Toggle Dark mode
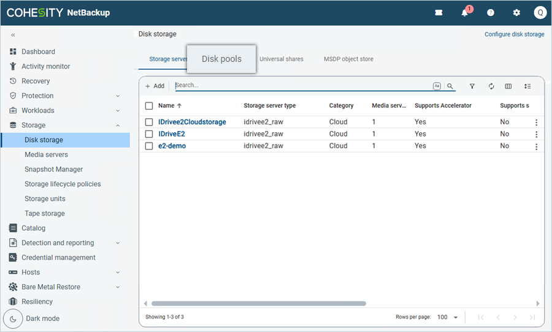Screen dimensions: 552x332 click(x=13, y=319)
